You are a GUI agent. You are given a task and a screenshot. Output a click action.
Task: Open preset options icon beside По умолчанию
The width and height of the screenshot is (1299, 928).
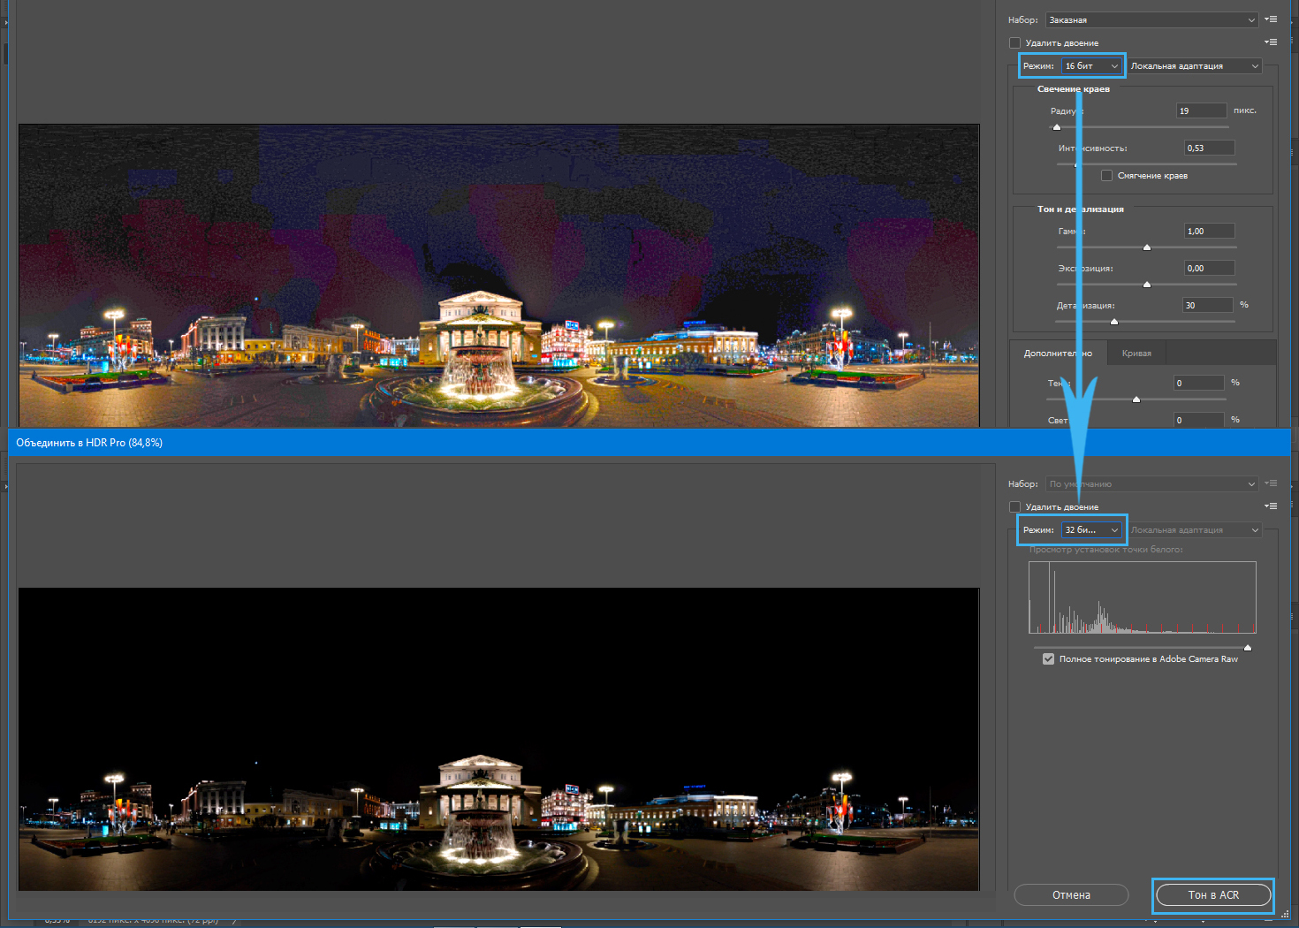(1271, 483)
